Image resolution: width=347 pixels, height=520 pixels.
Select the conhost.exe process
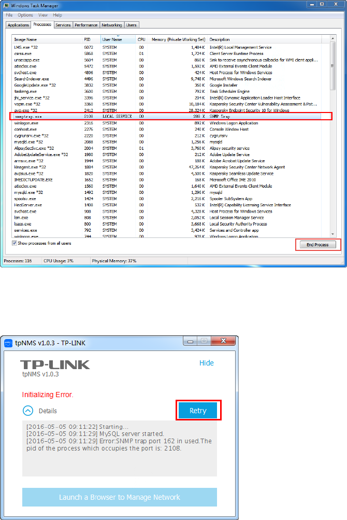167,129
